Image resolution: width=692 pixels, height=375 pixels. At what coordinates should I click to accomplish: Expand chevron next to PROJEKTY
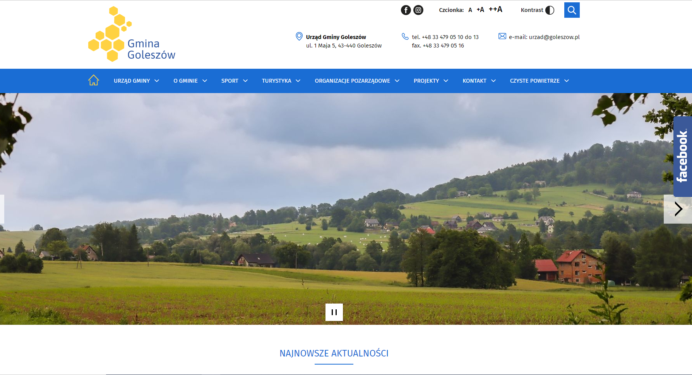(x=446, y=81)
